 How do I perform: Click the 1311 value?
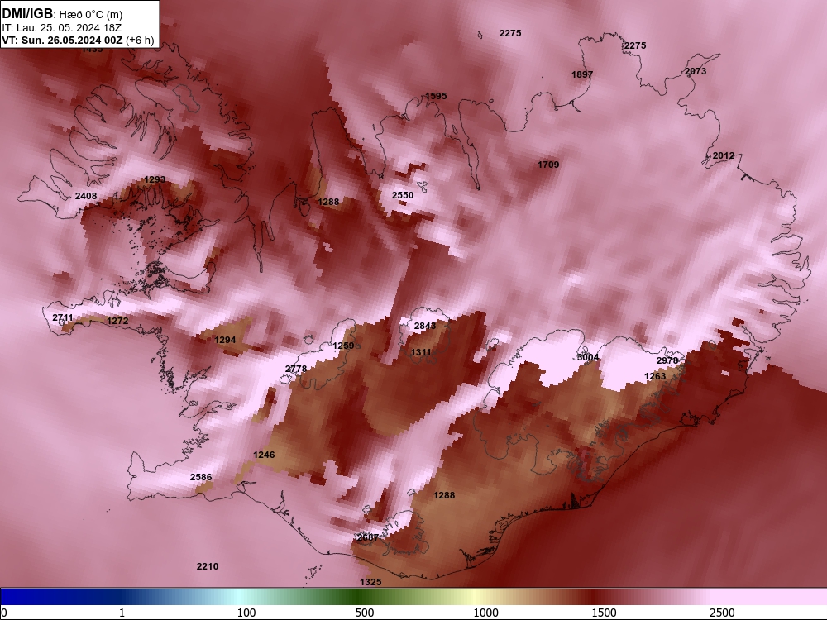coord(421,352)
